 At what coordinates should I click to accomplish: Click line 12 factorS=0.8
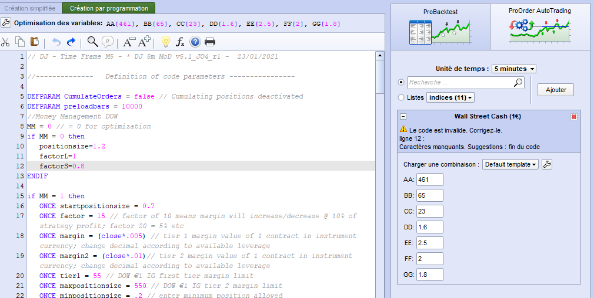coord(62,166)
